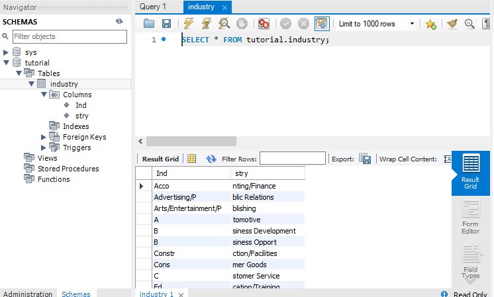Viewport: 494px width, 297px height.
Task: Click the Filter Rows input field
Action: point(293,158)
